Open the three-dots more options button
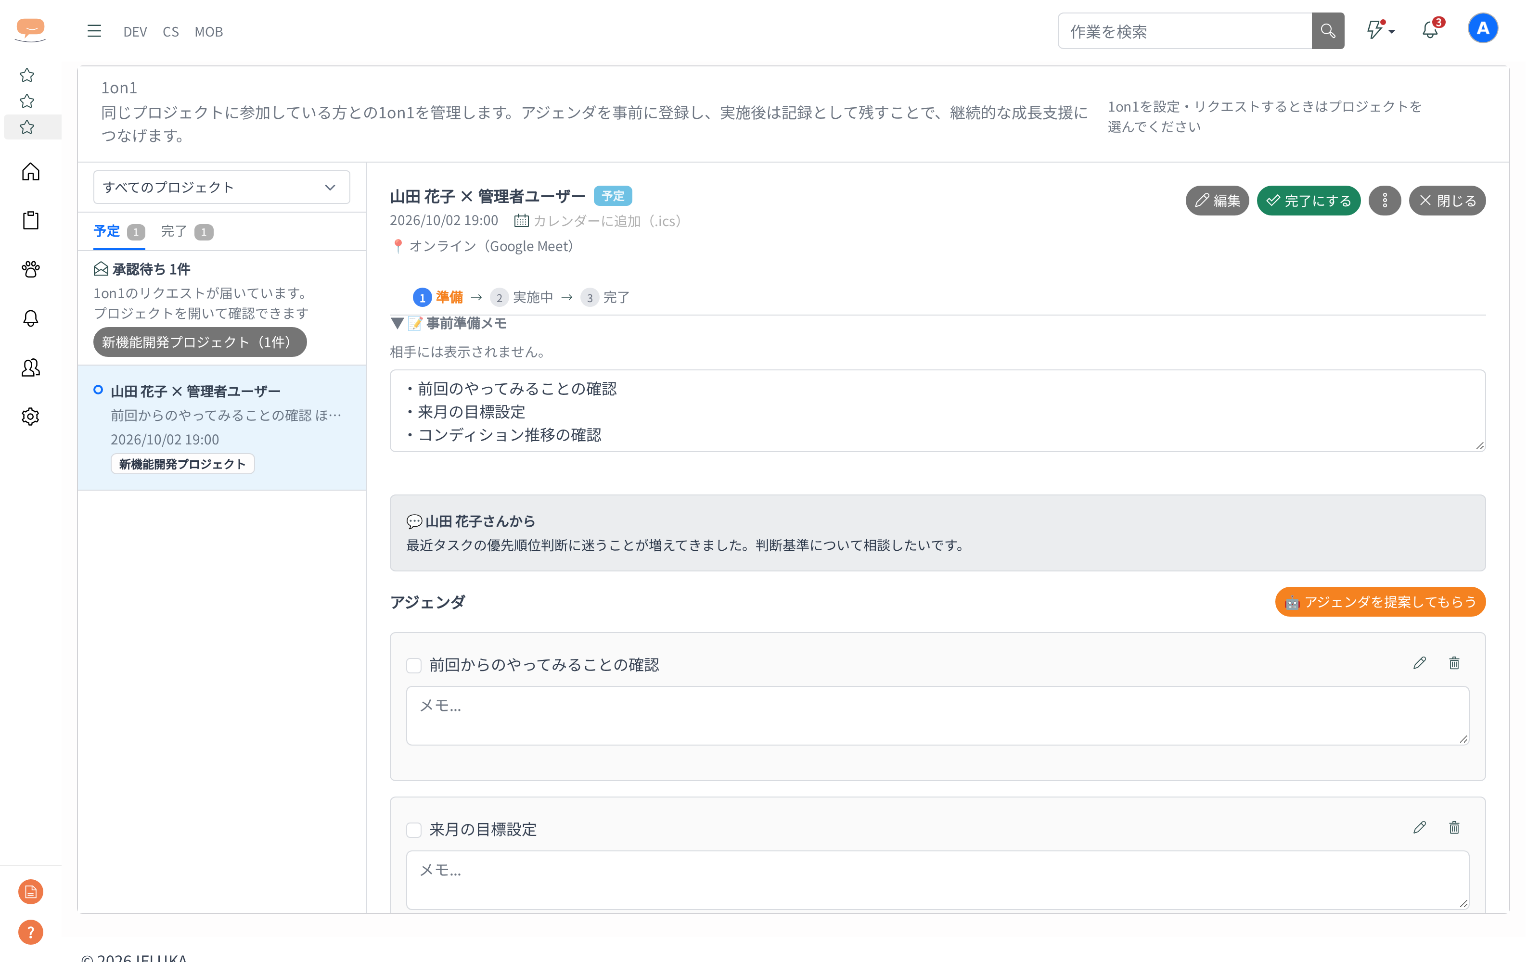 point(1385,201)
